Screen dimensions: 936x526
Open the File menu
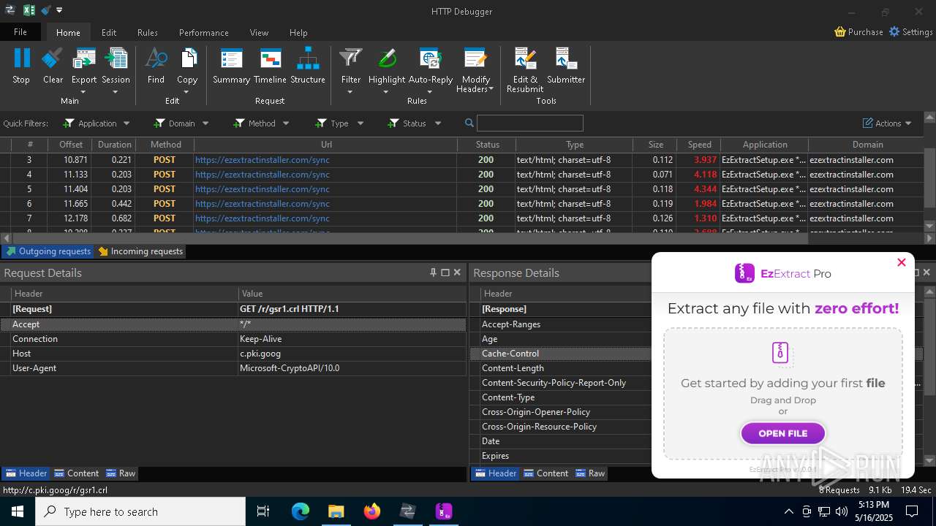tap(20, 32)
